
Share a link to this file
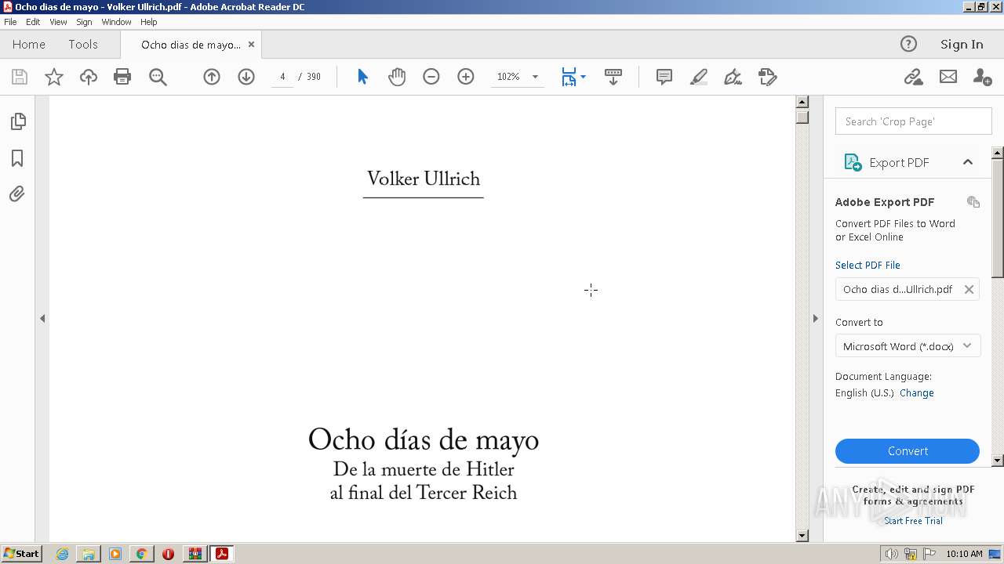pyautogui.click(x=913, y=77)
